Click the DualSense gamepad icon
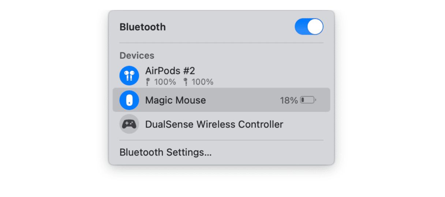Screen dimensions: 445x197 coord(129,124)
